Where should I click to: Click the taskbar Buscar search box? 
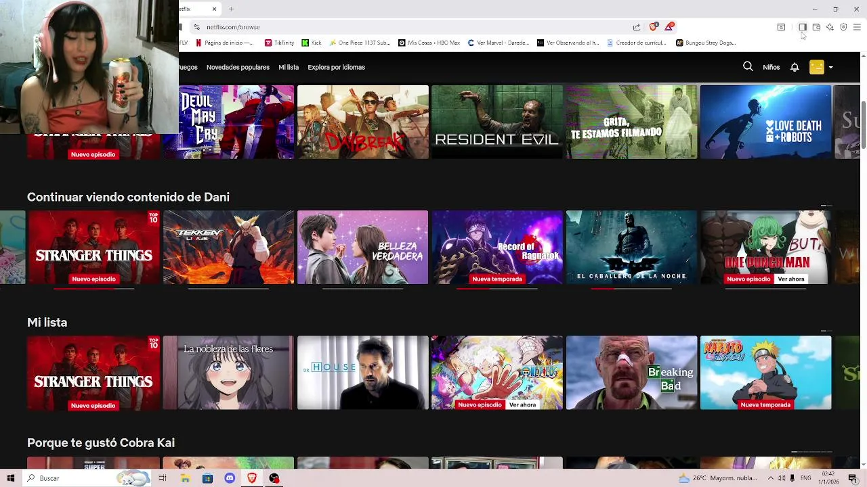[87, 478]
